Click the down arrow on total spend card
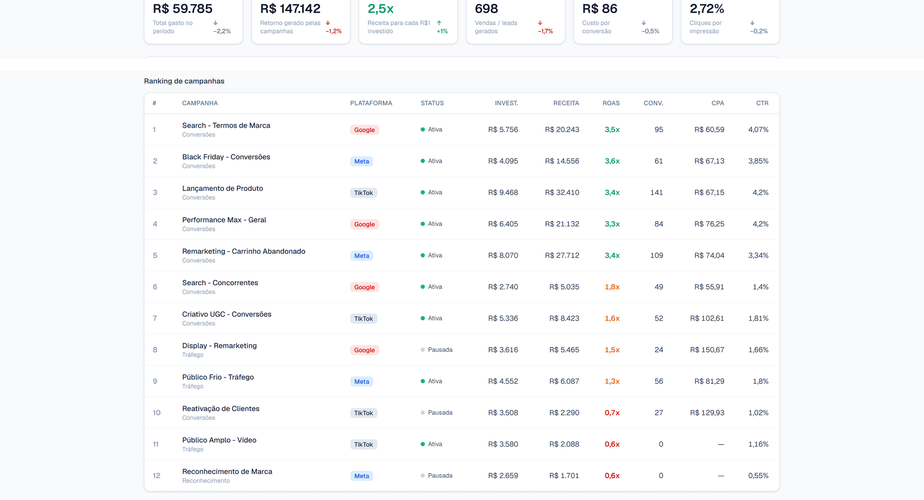Viewport: 924px width, 500px height. click(x=215, y=23)
